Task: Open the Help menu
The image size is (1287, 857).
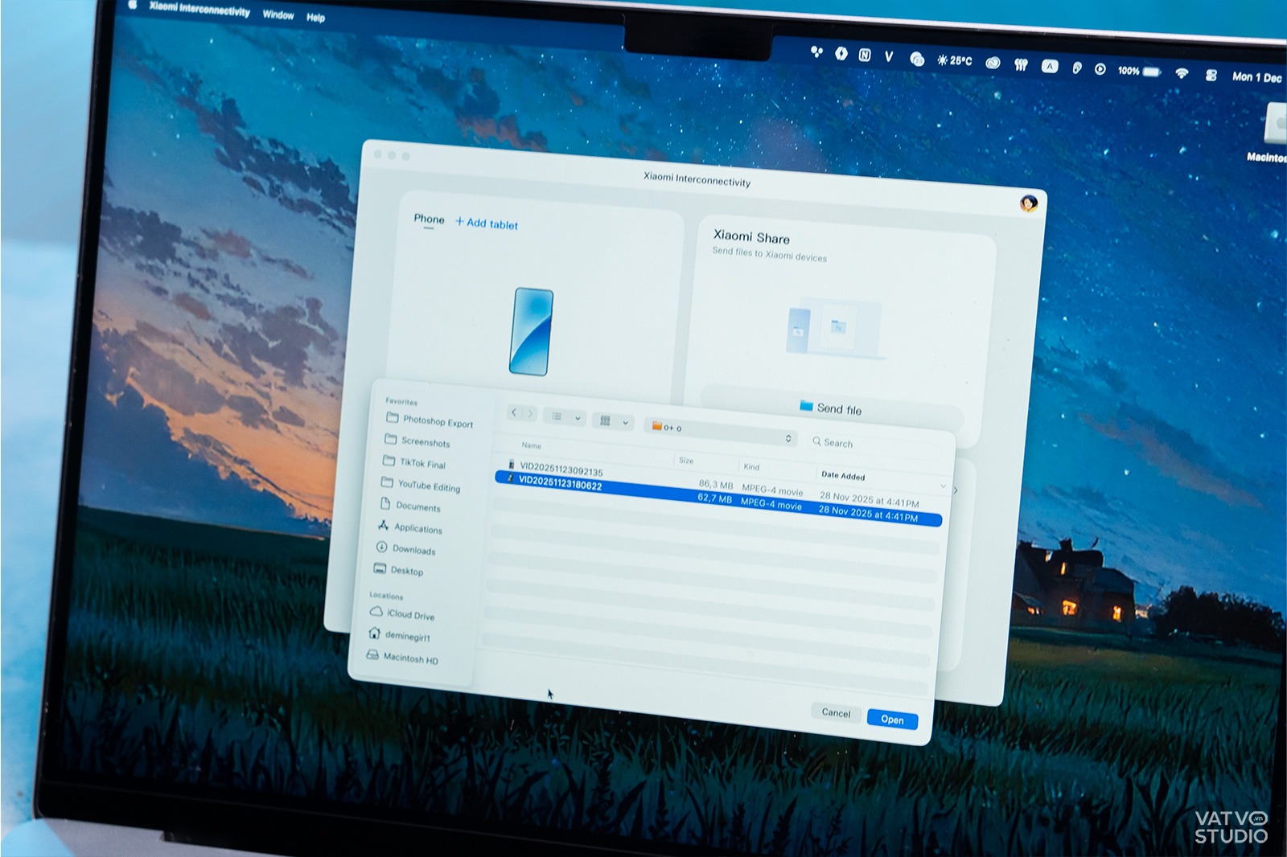Action: coord(315,17)
